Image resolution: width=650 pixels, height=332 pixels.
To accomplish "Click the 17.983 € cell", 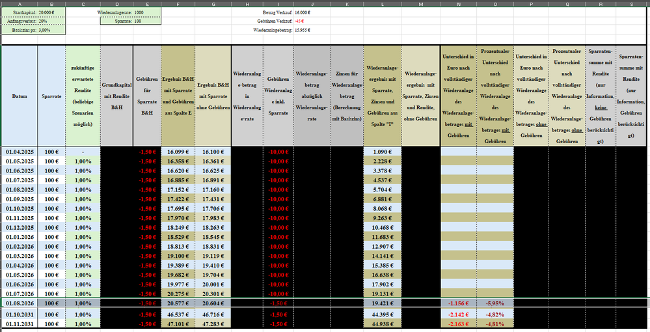I will (213, 218).
